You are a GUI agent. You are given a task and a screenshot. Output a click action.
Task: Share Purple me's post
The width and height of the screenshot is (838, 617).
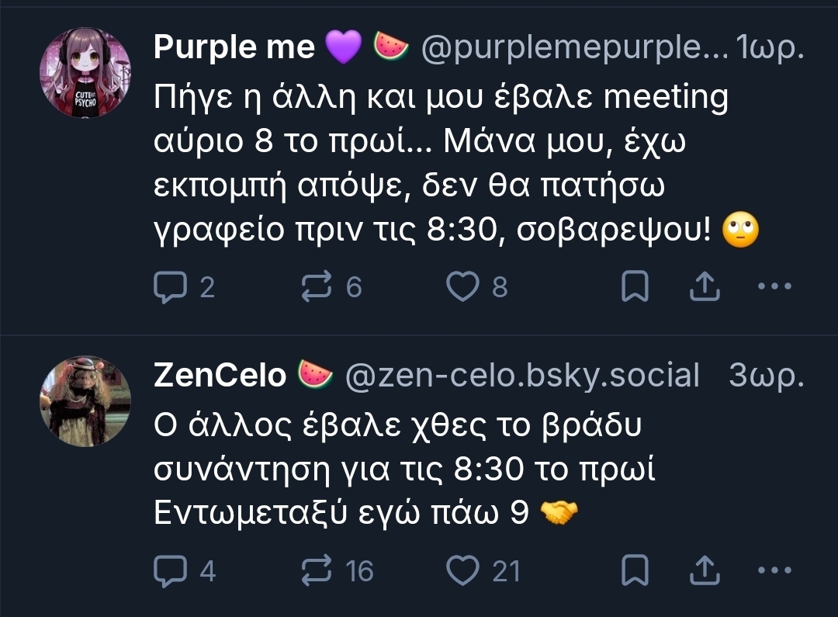click(x=705, y=288)
